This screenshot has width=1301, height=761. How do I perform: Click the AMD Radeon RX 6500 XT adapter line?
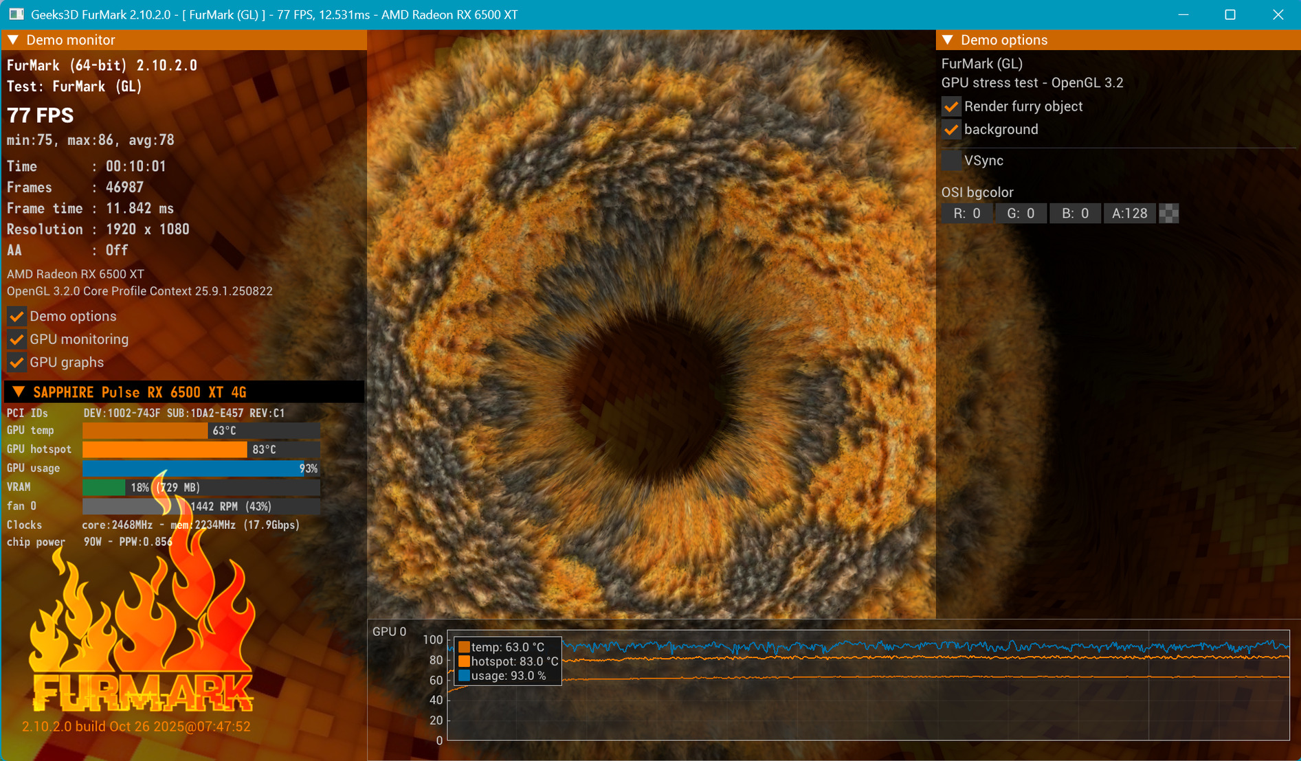pyautogui.click(x=76, y=274)
